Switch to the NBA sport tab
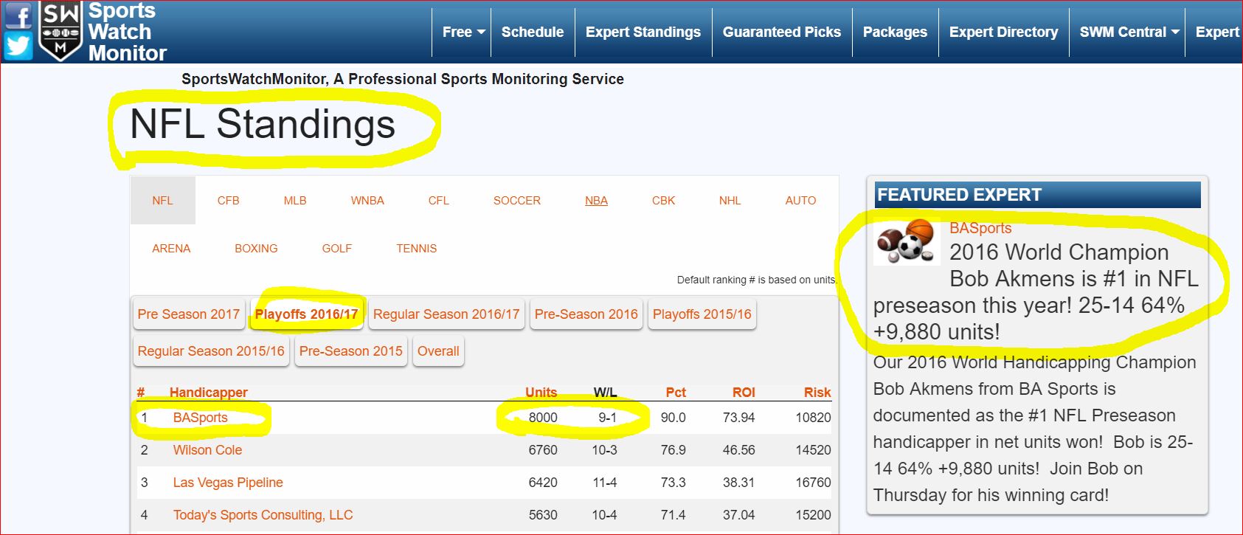Viewport: 1243px width, 535px height. 596,200
